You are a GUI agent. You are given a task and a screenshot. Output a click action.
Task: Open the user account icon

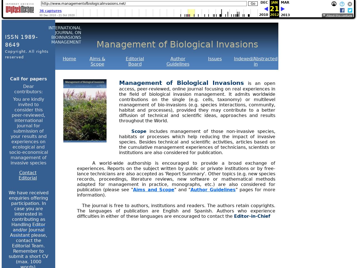(x=334, y=4)
